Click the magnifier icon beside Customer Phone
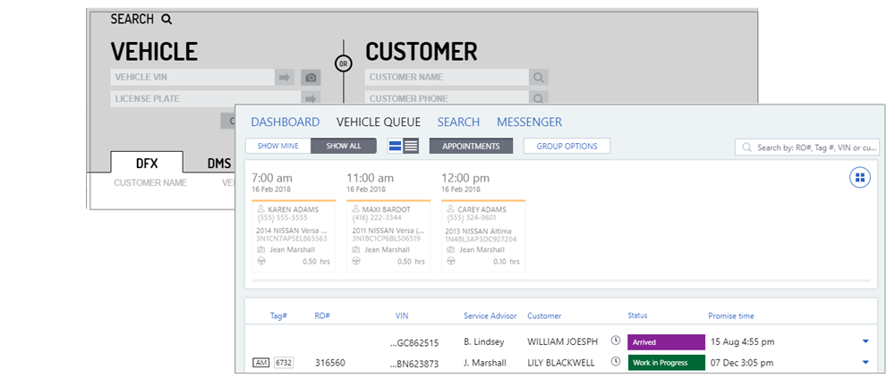Viewport: 895px width, 379px height. [538, 98]
